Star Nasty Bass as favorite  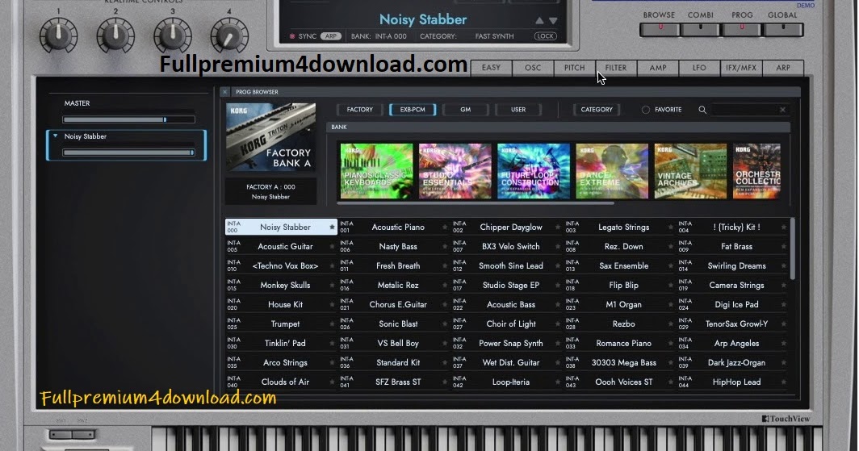pyautogui.click(x=445, y=247)
